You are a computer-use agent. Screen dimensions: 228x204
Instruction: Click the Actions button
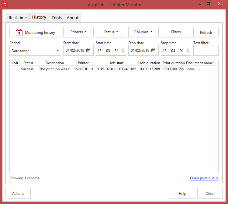(18, 193)
